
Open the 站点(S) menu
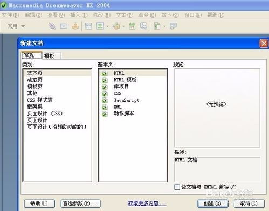coord(170,15)
